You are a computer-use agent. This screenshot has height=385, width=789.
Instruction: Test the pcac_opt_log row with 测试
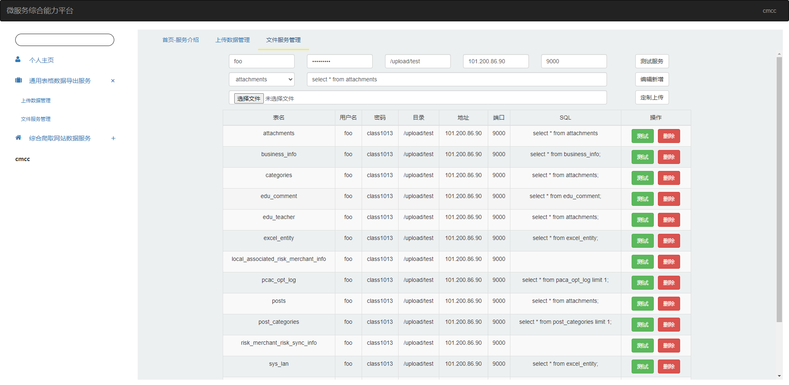click(x=643, y=283)
